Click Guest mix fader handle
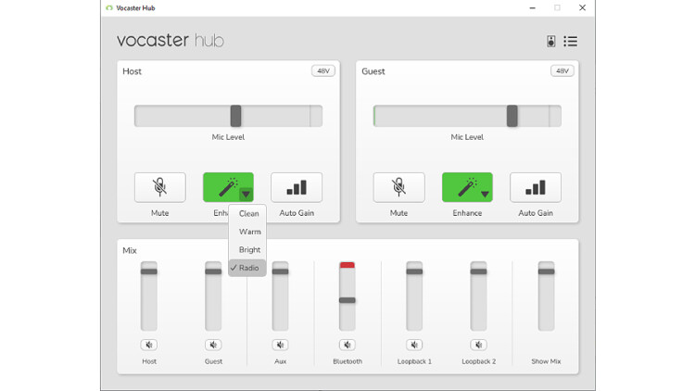Image resolution: width=695 pixels, height=391 pixels. point(213,271)
